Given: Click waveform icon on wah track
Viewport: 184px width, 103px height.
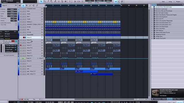Looking at the screenshot, I should coord(42,69).
